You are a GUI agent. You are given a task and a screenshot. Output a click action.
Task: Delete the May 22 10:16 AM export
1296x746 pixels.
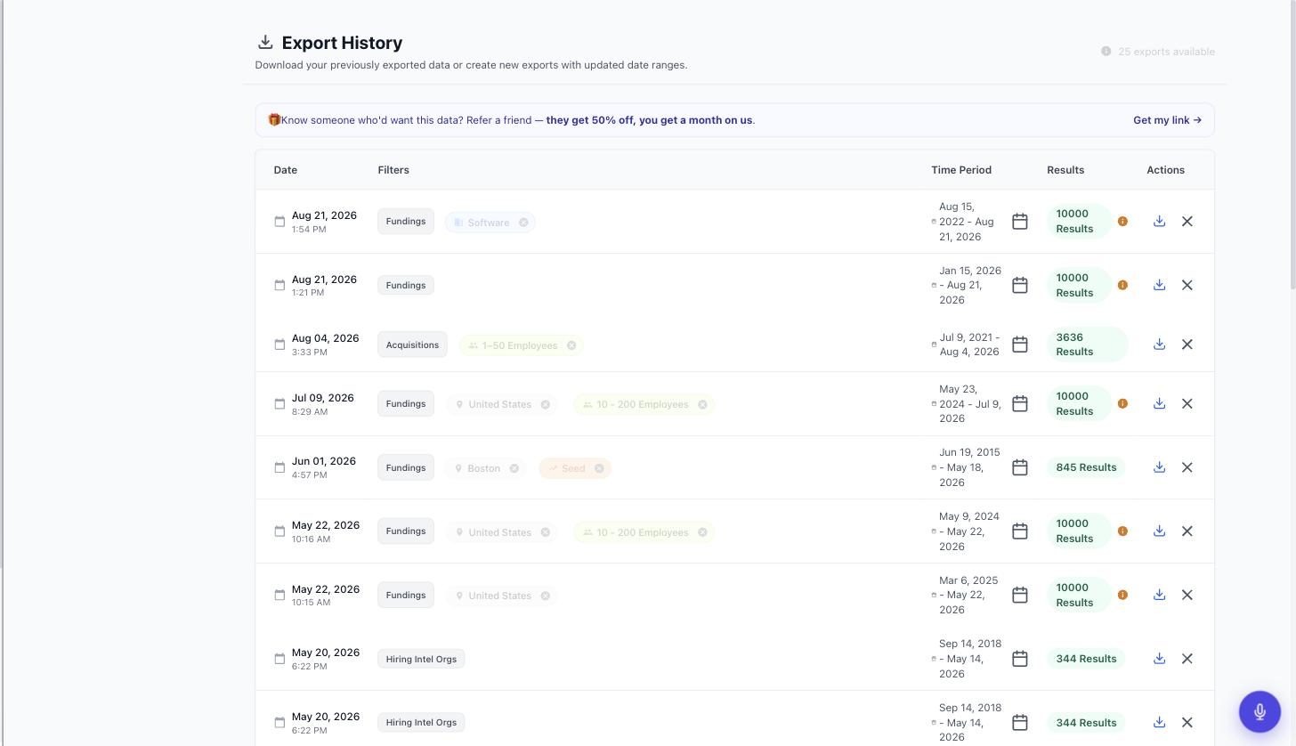click(x=1187, y=531)
